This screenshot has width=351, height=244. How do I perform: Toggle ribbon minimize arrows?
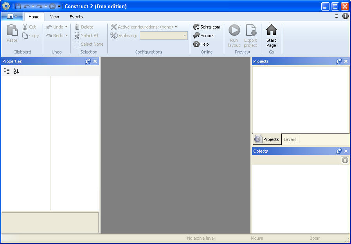coord(337,16)
